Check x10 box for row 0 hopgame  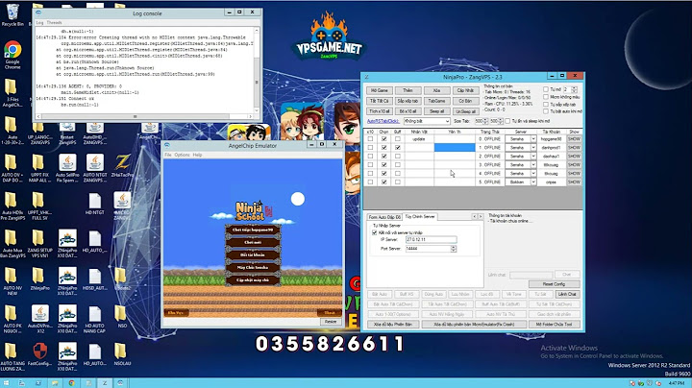point(370,139)
